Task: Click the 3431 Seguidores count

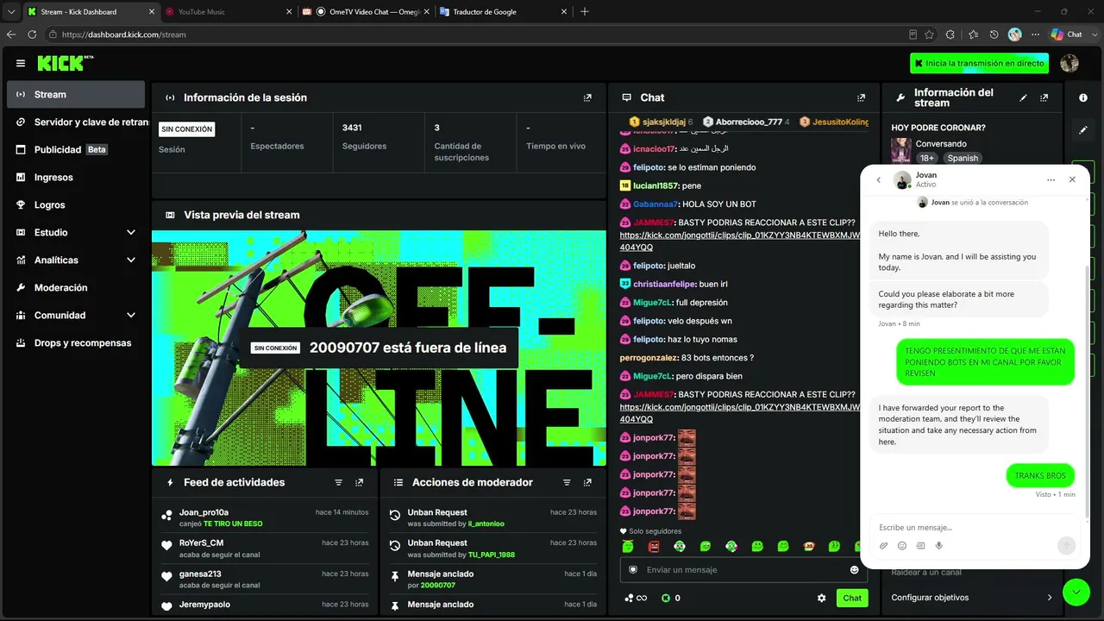Action: tap(352, 128)
